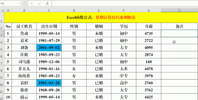This screenshot has width=198, height=100.
Task: Select column G header
Action: click(149, 11)
